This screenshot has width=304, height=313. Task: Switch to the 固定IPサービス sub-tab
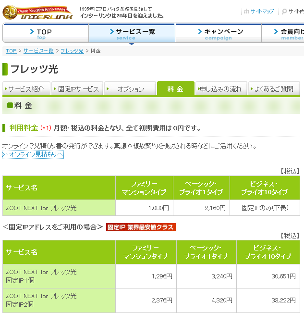point(77,88)
